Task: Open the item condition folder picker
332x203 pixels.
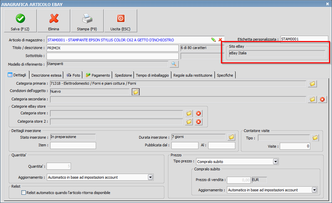Action: (136, 92)
